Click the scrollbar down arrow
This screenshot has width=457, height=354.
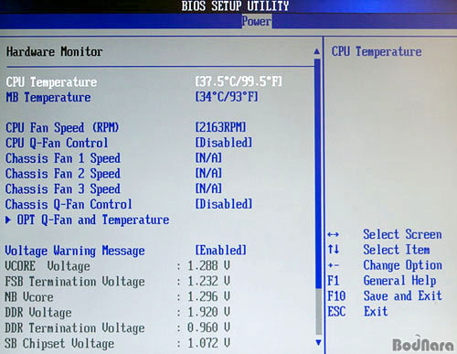click(318, 342)
